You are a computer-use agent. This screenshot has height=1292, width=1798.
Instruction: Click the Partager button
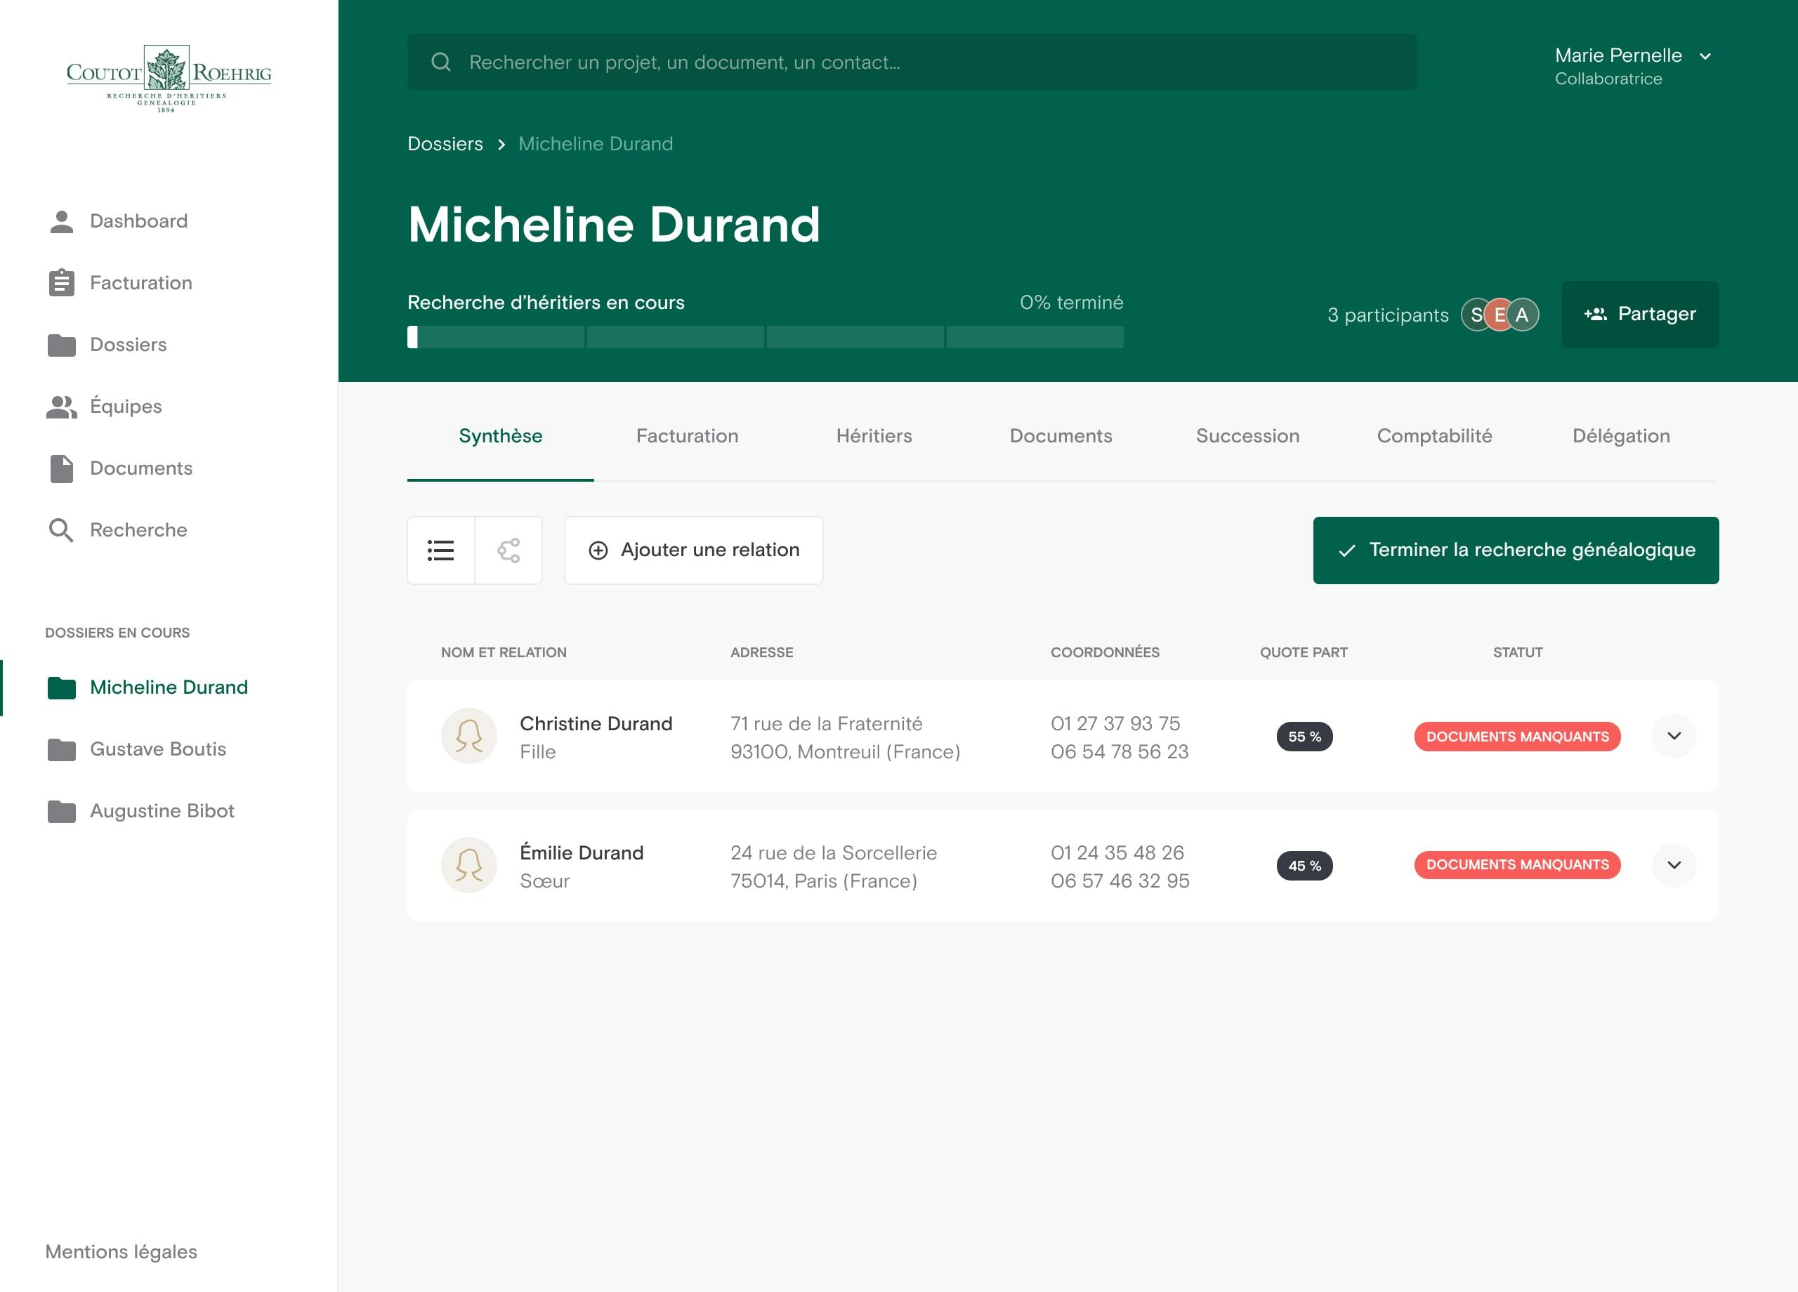pyautogui.click(x=1640, y=314)
